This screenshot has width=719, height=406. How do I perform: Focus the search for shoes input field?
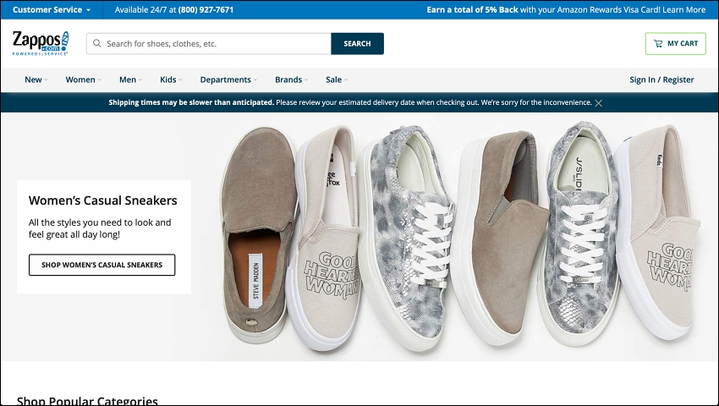(209, 44)
